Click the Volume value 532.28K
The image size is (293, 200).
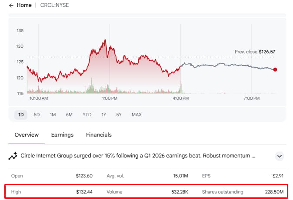point(180,192)
